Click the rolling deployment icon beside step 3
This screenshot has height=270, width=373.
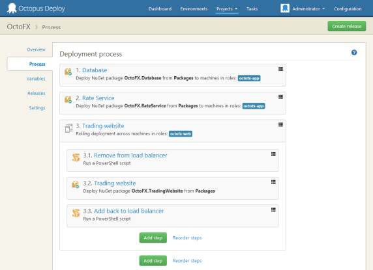[x=68, y=128]
